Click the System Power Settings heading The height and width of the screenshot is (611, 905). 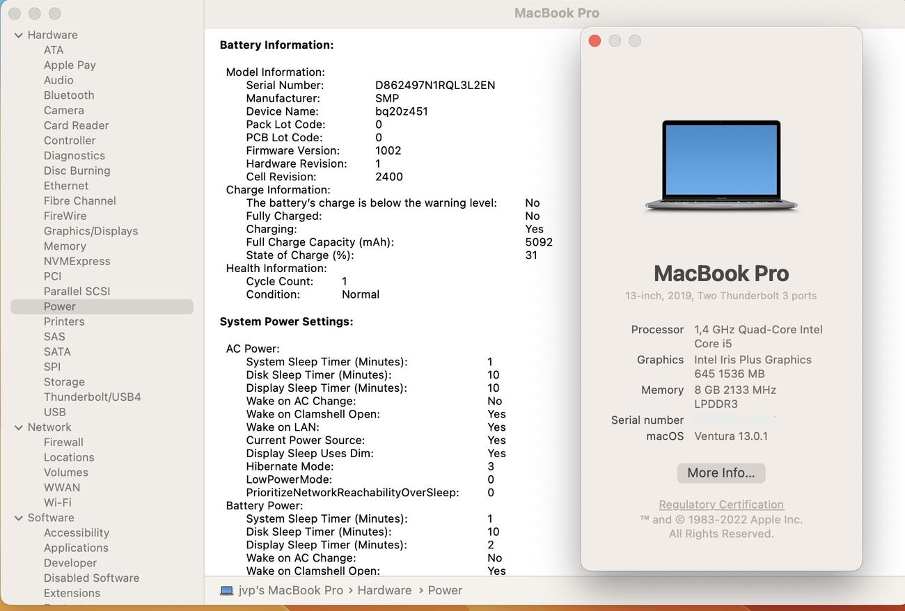point(286,322)
